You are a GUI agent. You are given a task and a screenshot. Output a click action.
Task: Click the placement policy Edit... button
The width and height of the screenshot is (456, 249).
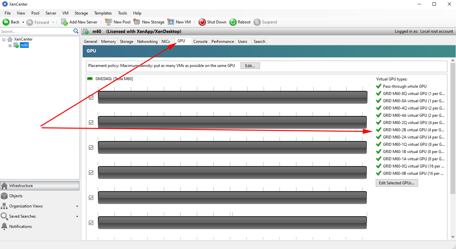(250, 66)
